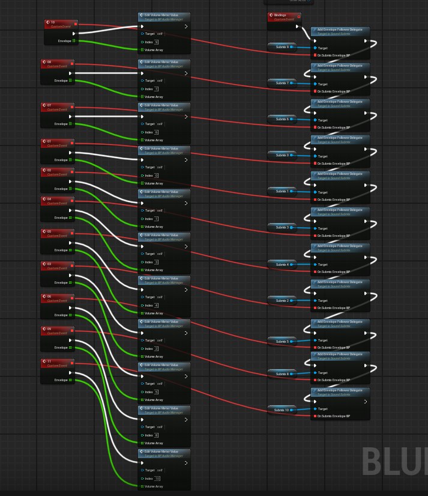
Task: Click the Index field showing 7
Action: point(156,89)
